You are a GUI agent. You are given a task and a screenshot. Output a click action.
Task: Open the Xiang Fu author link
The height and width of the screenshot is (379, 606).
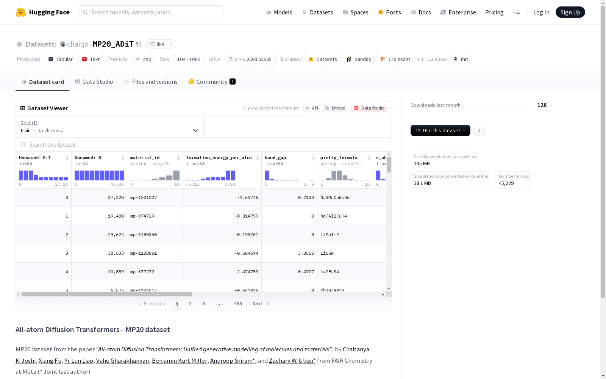pyautogui.click(x=50, y=360)
